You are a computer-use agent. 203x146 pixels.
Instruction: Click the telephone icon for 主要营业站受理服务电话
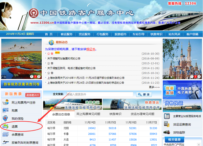(x=167, y=116)
